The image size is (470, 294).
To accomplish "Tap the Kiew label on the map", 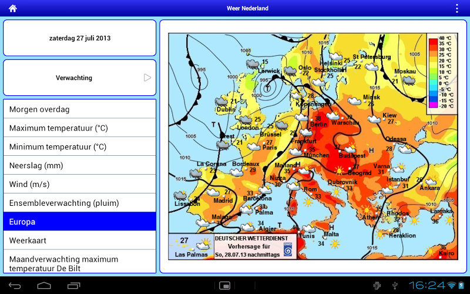I will 390,115.
